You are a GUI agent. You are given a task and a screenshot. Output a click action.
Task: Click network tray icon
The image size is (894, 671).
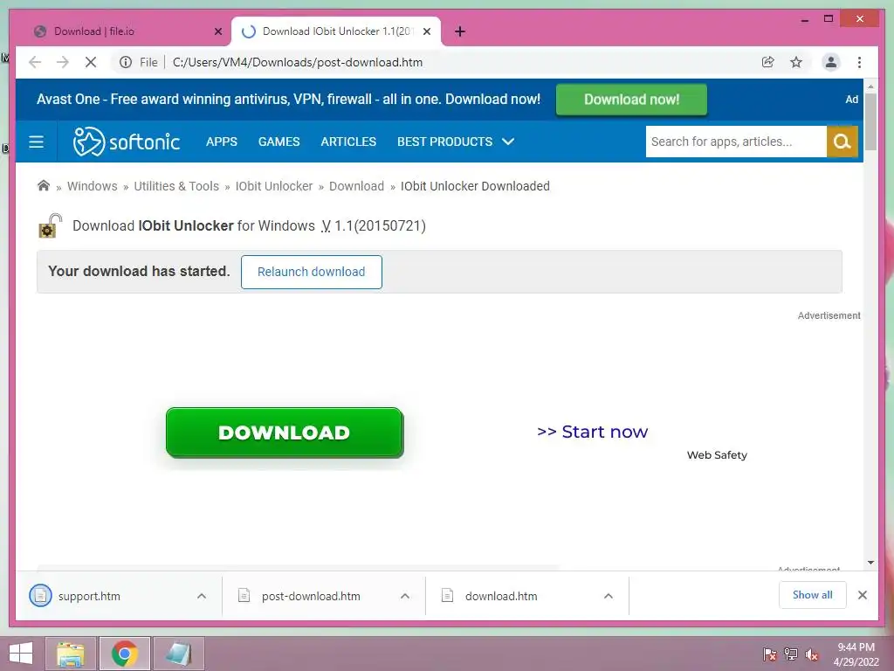[791, 654]
